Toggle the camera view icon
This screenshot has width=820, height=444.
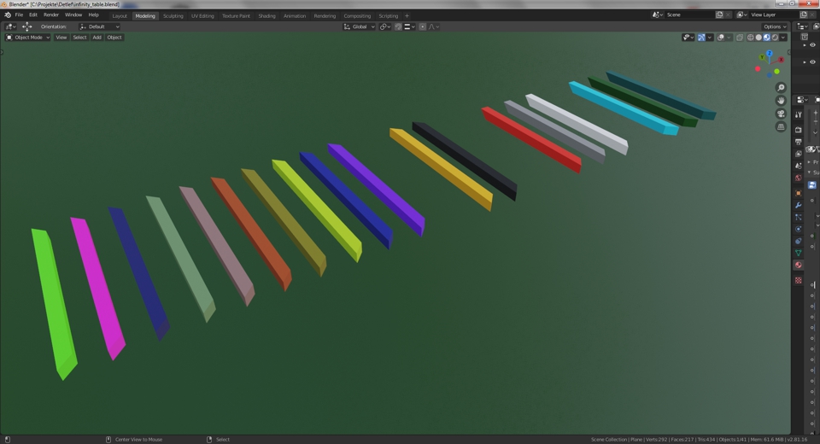(781, 114)
